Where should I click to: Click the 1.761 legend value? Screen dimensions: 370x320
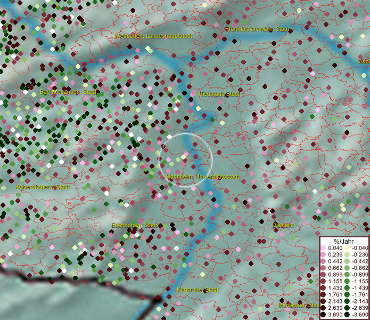[x=335, y=295]
